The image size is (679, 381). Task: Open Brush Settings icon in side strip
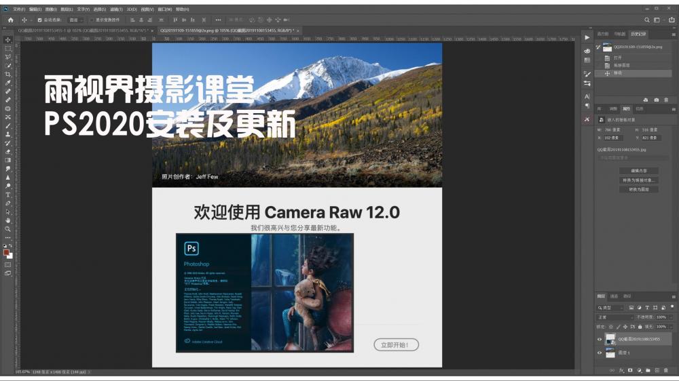tap(587, 74)
